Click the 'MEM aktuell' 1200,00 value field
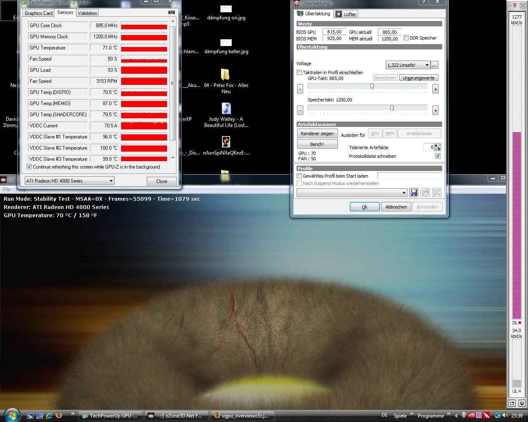This screenshot has width=528, height=422. (x=389, y=38)
